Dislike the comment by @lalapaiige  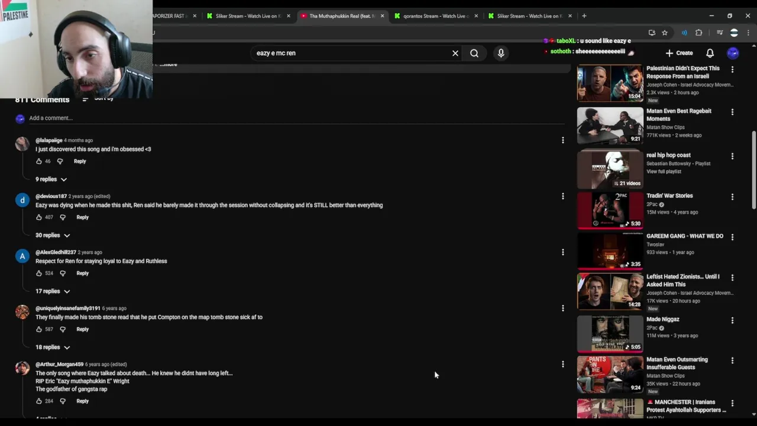click(x=60, y=161)
